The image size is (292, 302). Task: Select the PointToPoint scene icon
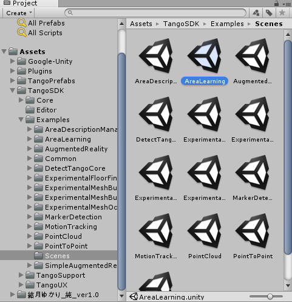pyautogui.click(x=253, y=231)
